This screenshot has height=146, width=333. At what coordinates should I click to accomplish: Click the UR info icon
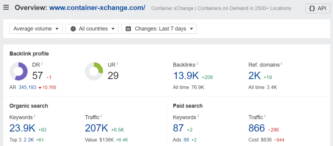click(x=117, y=64)
